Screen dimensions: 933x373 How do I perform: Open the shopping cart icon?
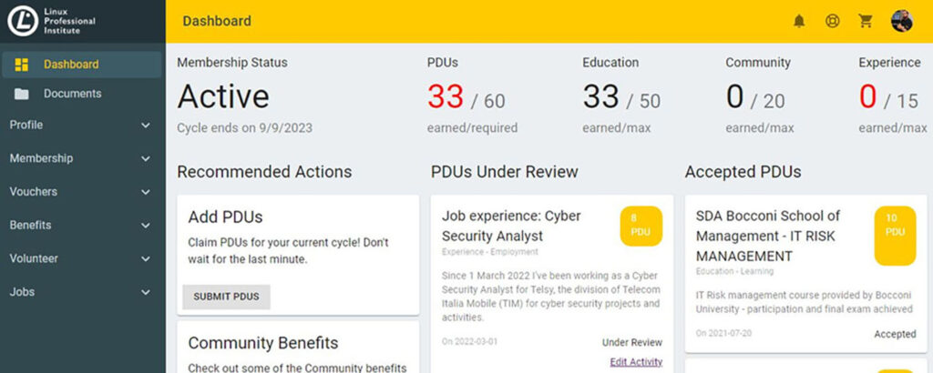tap(866, 21)
